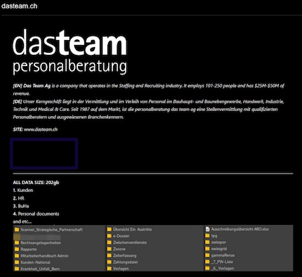The image size is (302, 277).
Task: Select the Zahlungsdatei folder icon
Action: 109,262
